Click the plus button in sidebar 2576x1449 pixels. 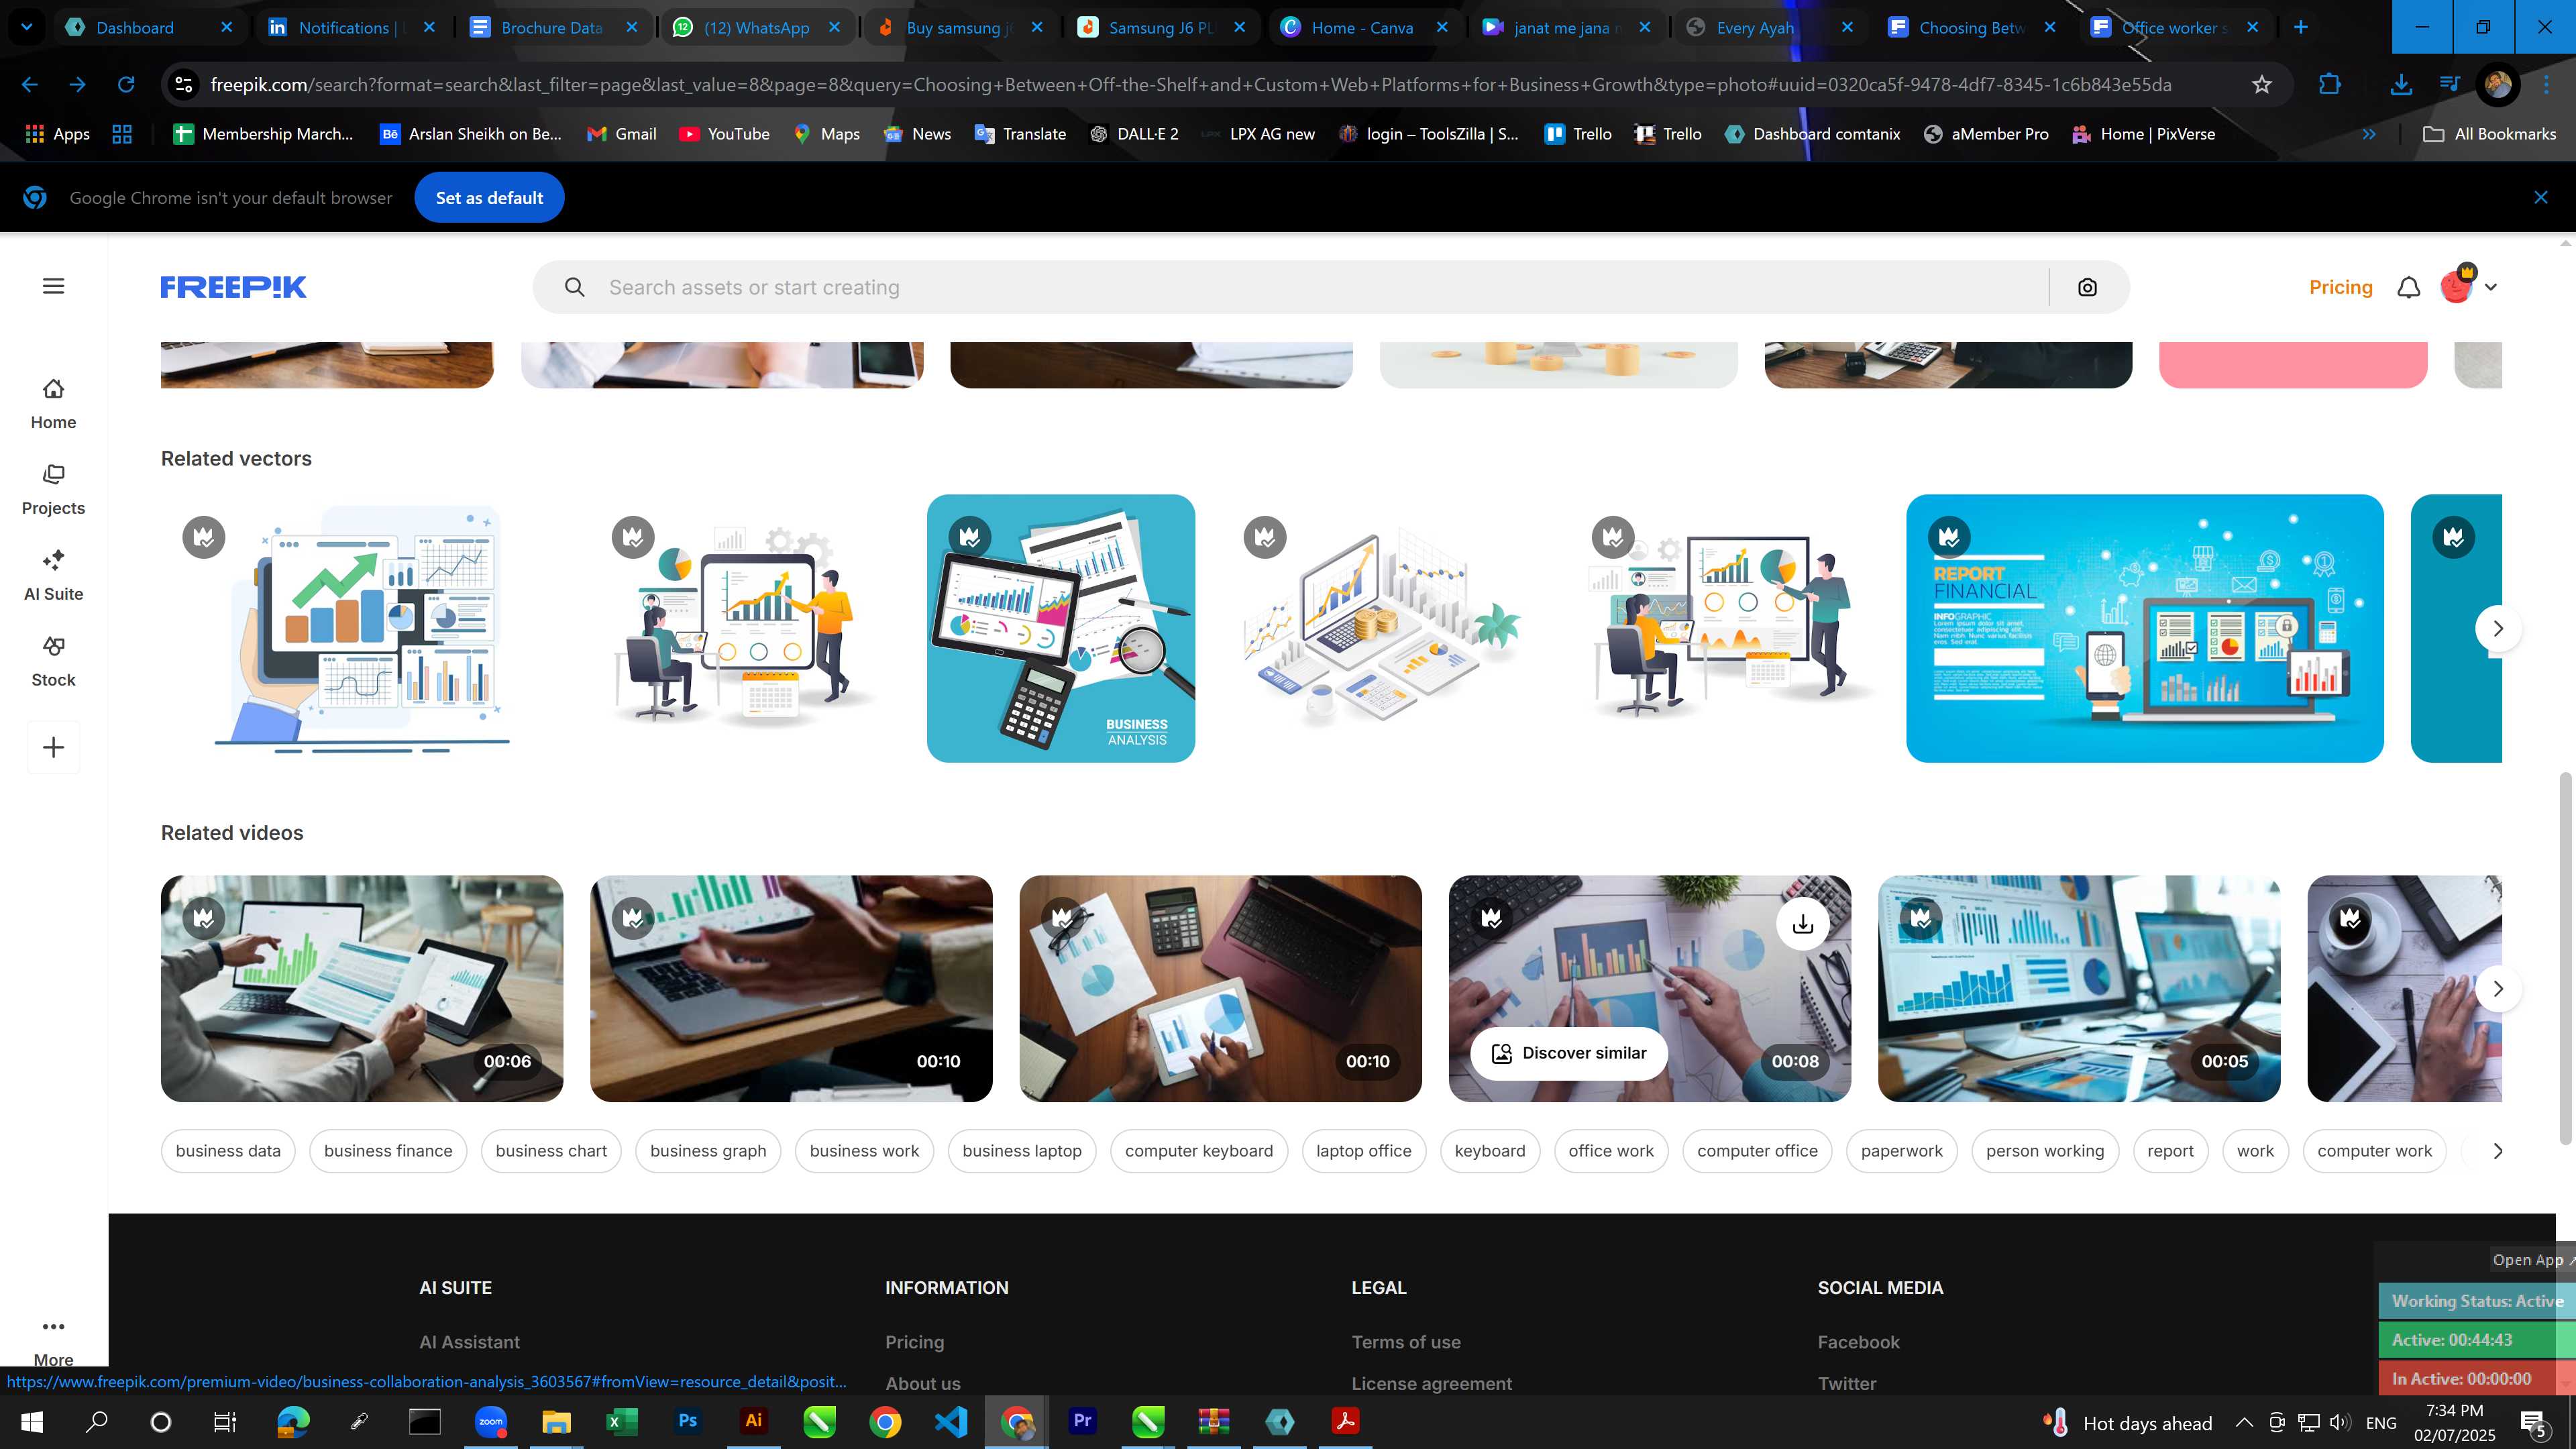coord(54,747)
